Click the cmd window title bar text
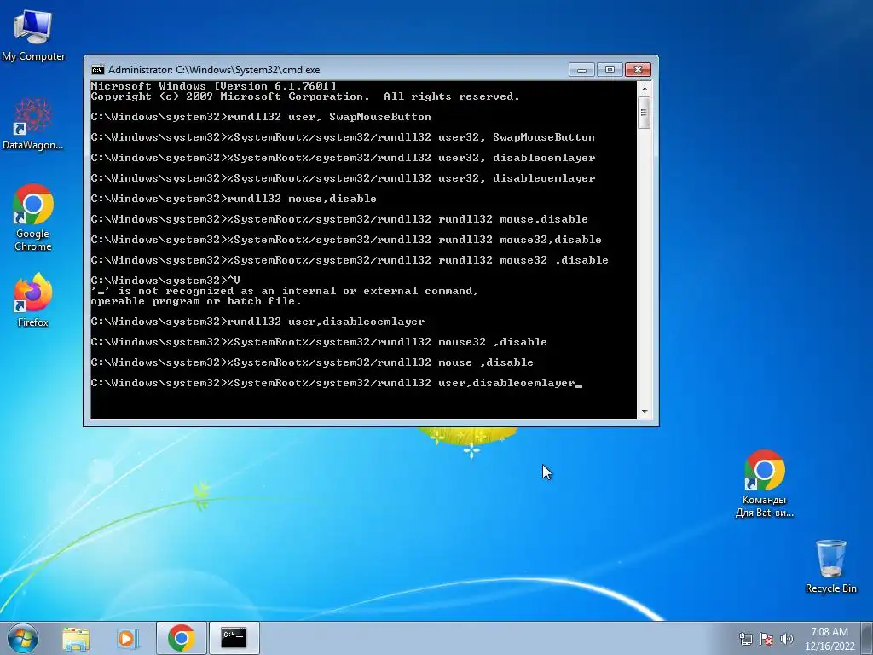873x655 pixels. [x=214, y=70]
